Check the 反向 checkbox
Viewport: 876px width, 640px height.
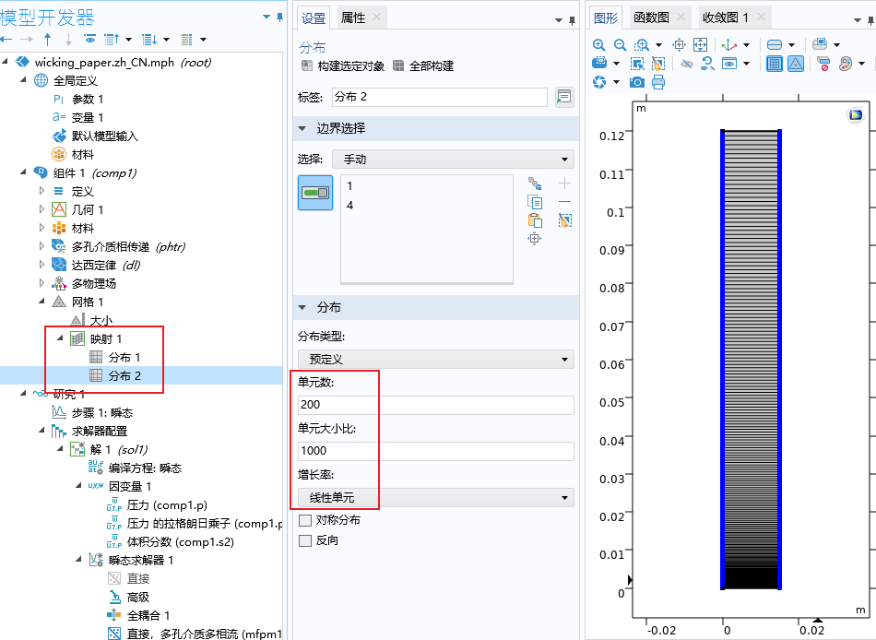[x=305, y=540]
